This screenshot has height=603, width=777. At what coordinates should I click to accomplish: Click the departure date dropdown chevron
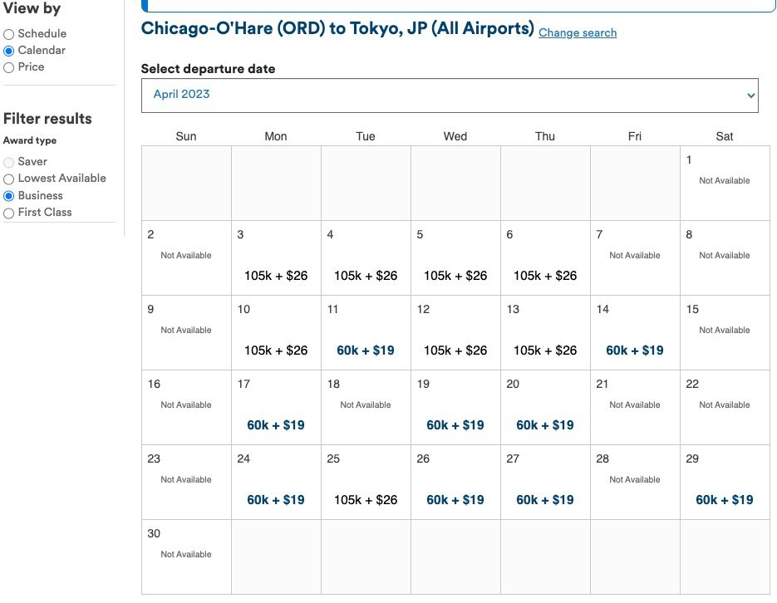[748, 95]
